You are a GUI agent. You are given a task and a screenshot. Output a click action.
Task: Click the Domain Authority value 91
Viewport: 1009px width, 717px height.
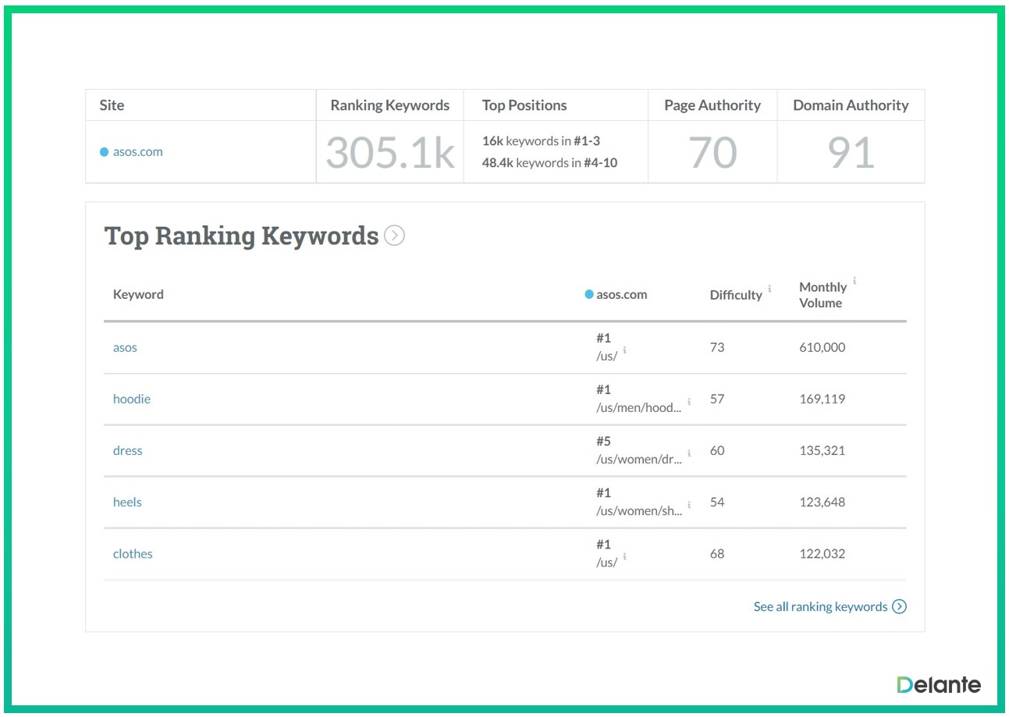tap(851, 152)
